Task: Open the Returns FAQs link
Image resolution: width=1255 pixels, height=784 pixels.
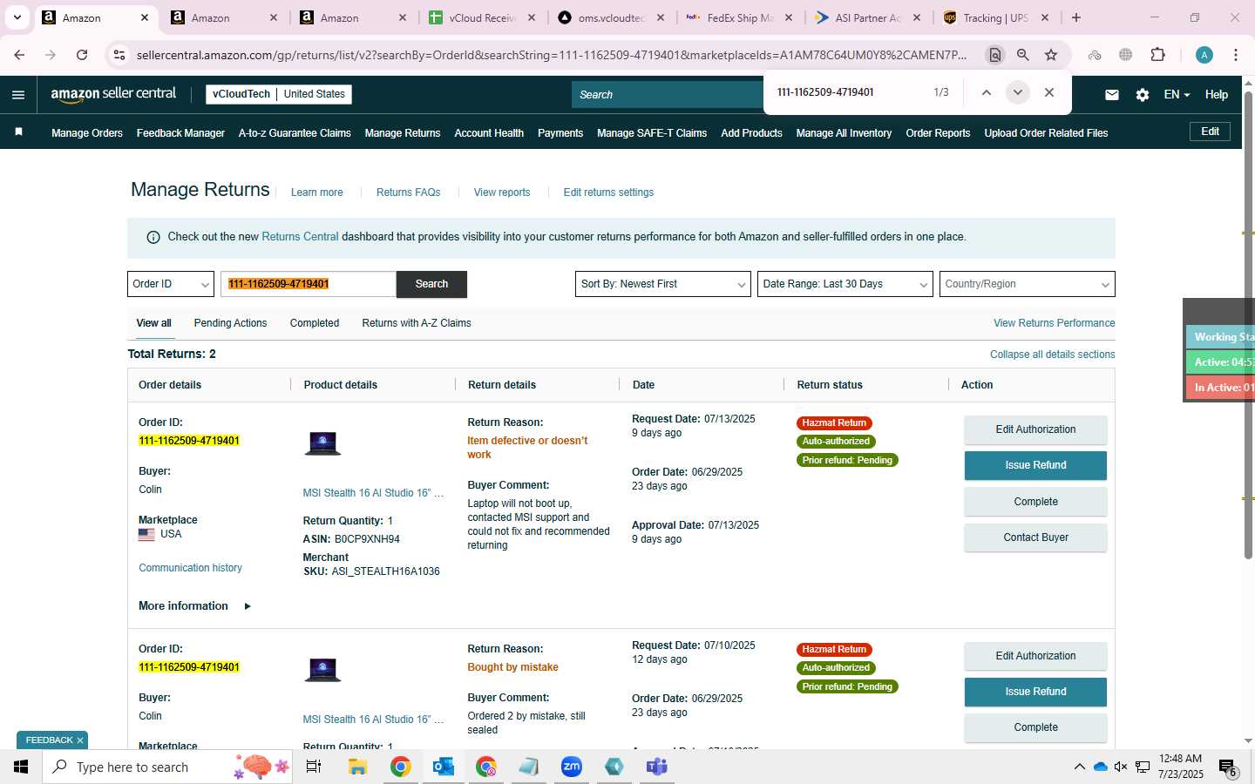Action: [408, 193]
